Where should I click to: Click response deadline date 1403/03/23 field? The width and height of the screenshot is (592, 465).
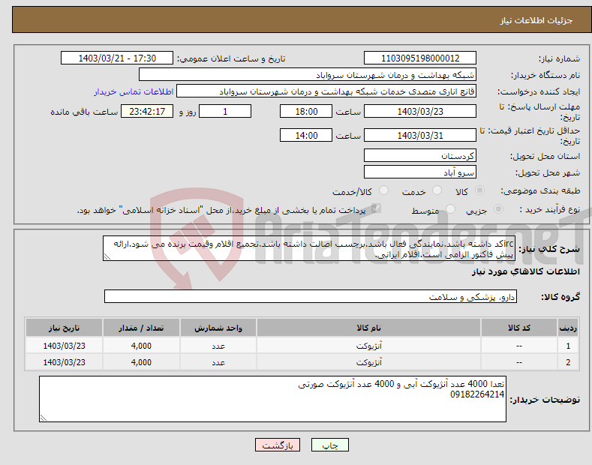coord(420,111)
